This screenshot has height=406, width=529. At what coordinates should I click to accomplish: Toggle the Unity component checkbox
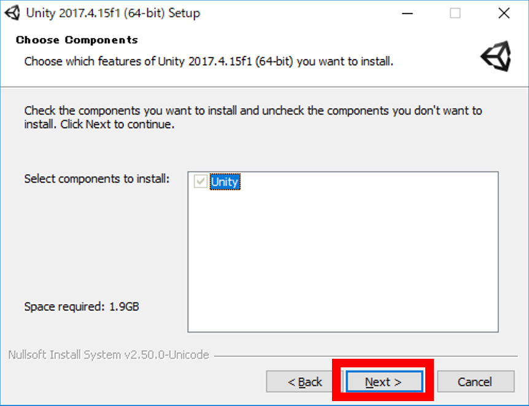pyautogui.click(x=200, y=182)
